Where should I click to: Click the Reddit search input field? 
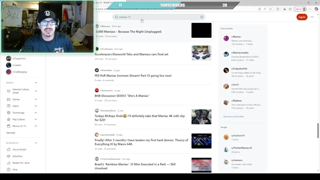pos(159,17)
